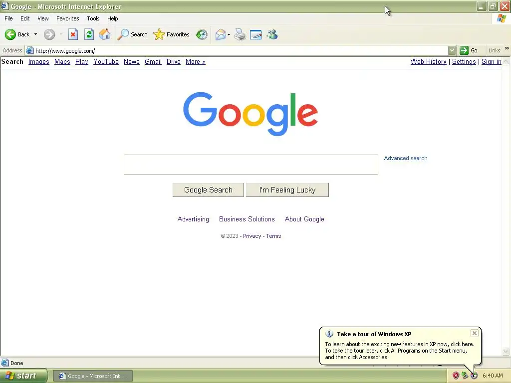This screenshot has width=511, height=383.
Task: Click the Google Search button
Action: (208, 190)
